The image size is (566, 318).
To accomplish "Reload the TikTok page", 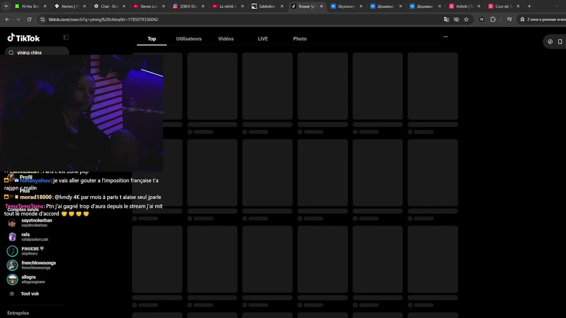I will click(x=29, y=19).
